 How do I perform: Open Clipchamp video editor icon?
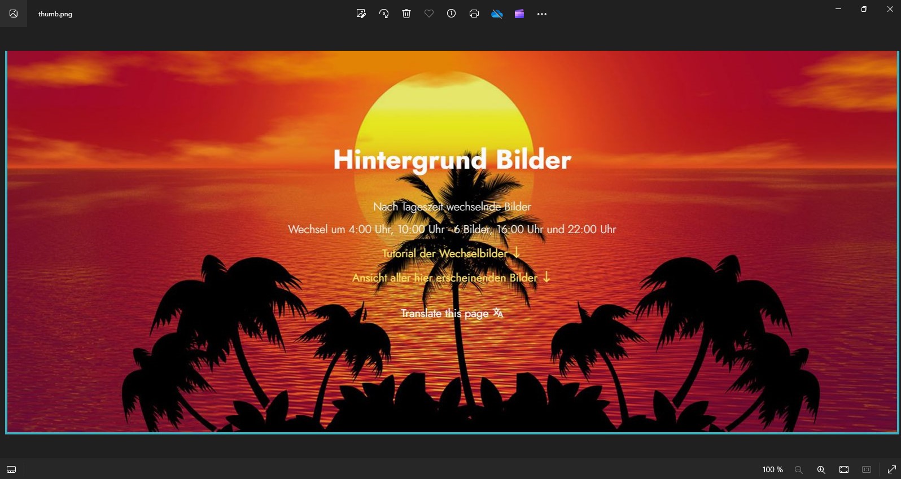pos(519,14)
